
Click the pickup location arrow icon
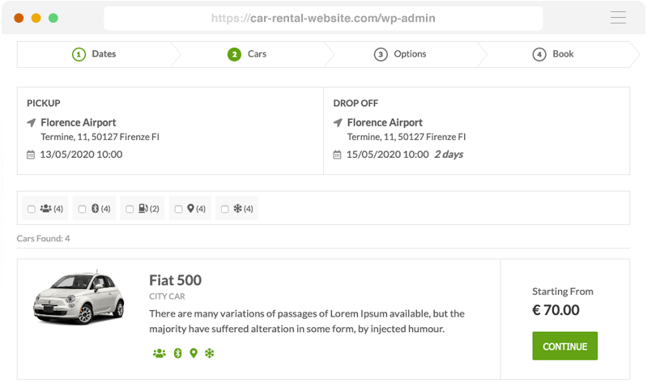click(32, 123)
